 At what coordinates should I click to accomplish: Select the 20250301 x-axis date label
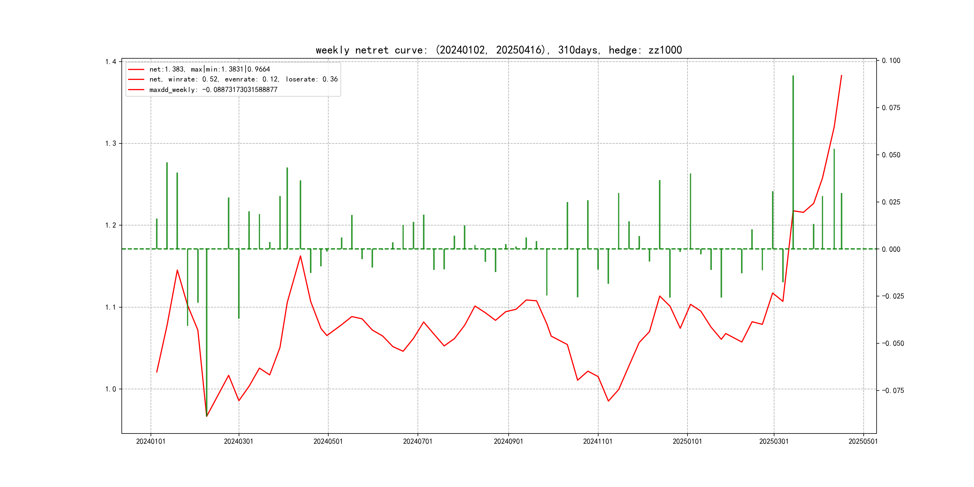coord(773,442)
